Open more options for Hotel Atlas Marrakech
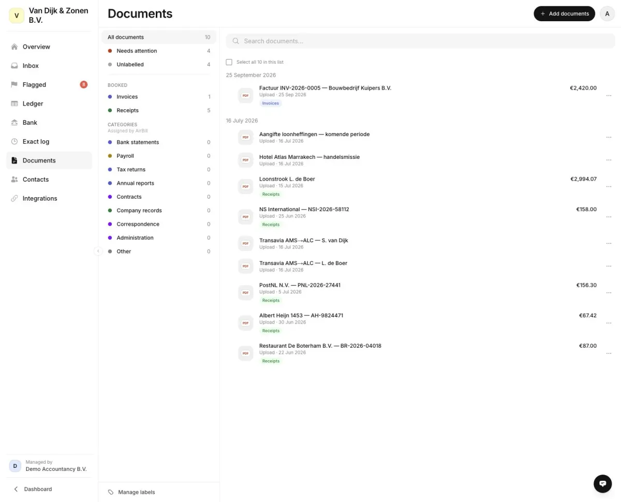This screenshot has height=502, width=621. (609, 160)
